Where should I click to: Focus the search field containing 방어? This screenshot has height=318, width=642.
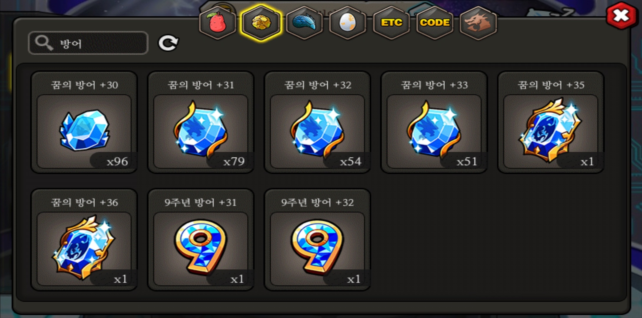pos(88,43)
